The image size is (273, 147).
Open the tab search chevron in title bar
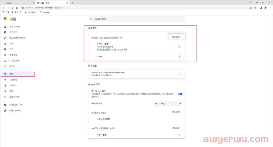pyautogui.click(x=250, y=3)
